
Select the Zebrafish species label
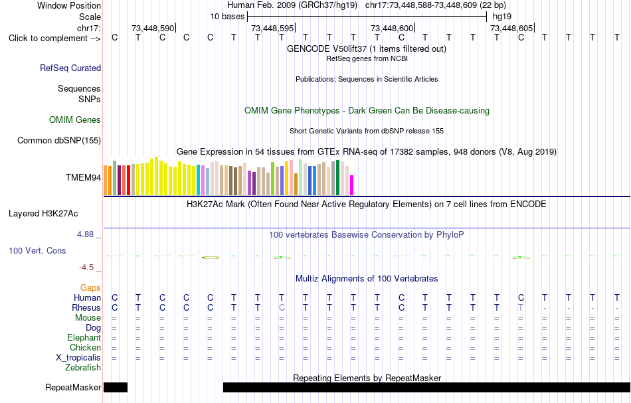click(x=83, y=367)
